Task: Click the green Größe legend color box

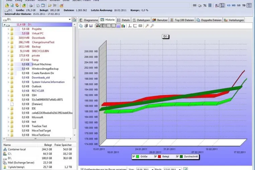Action: pyautogui.click(x=138, y=157)
